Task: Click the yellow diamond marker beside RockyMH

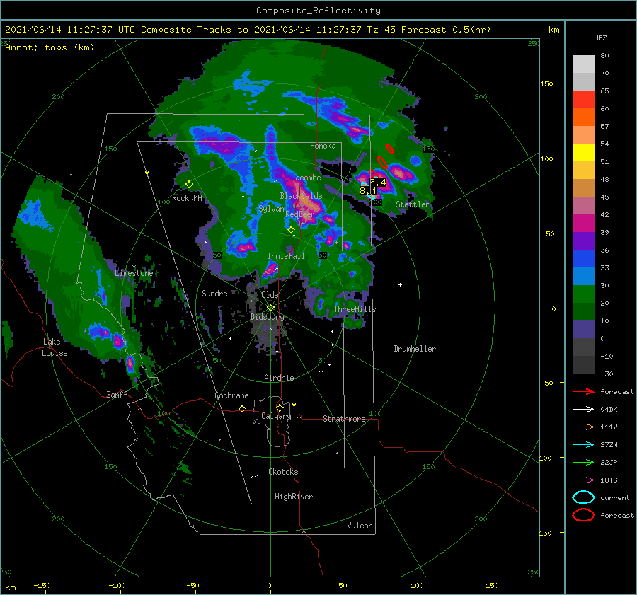Action: click(x=189, y=185)
